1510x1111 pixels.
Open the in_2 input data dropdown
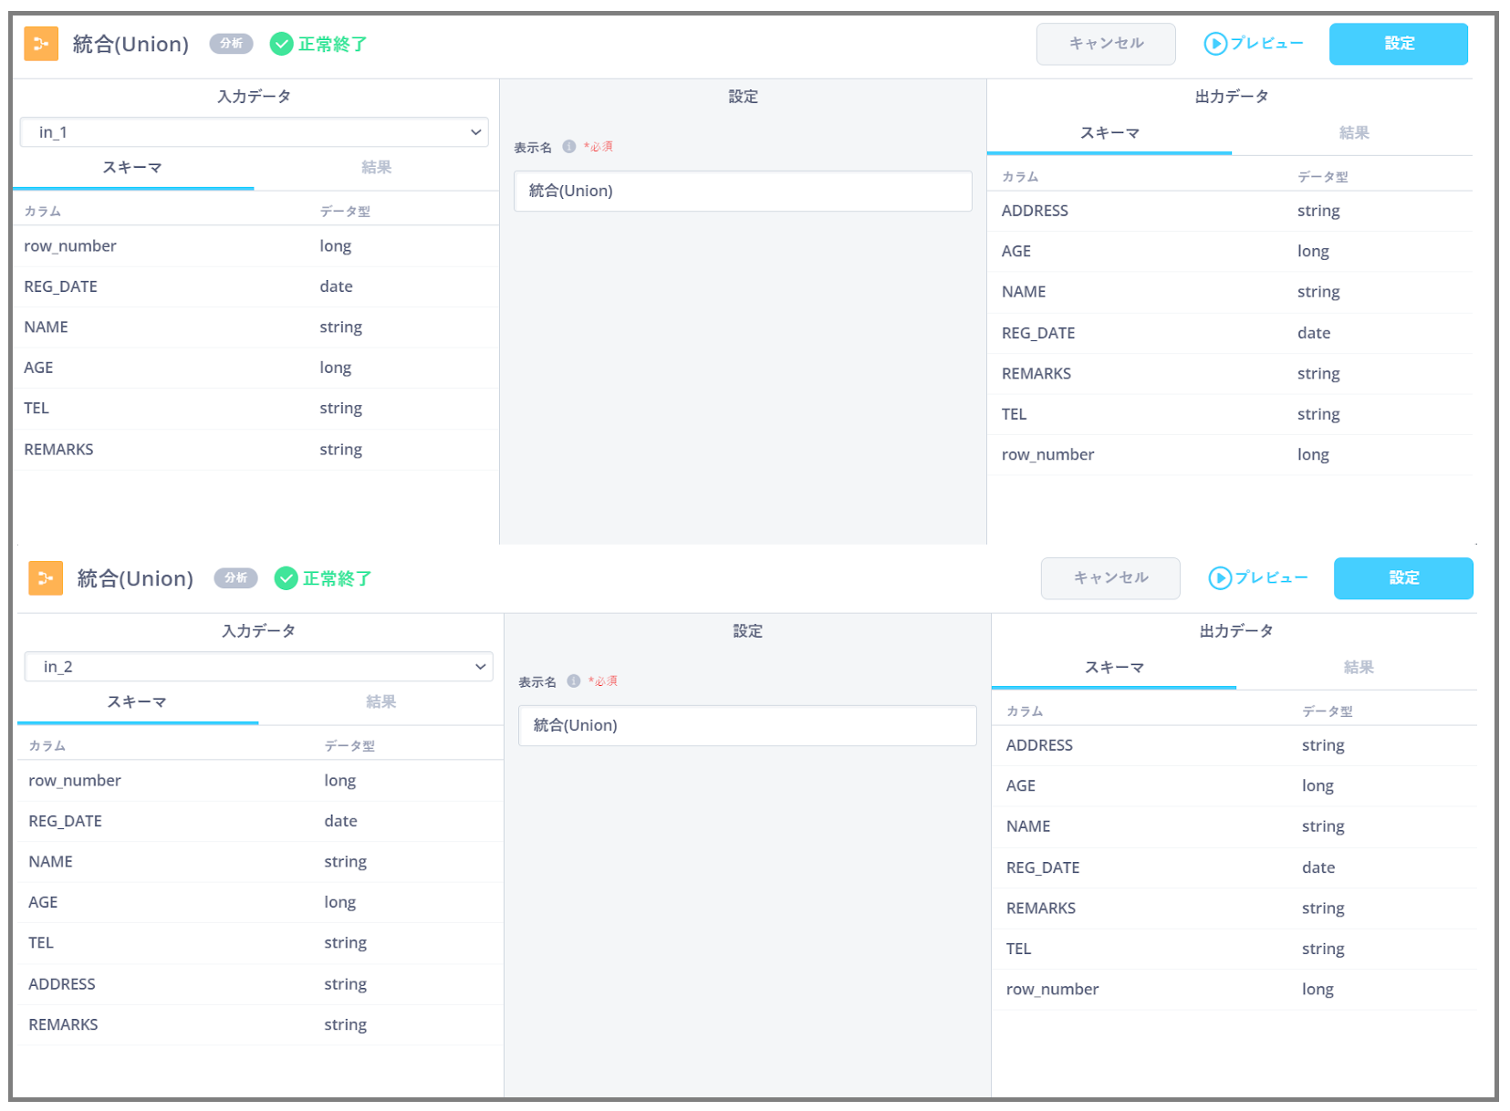(259, 667)
